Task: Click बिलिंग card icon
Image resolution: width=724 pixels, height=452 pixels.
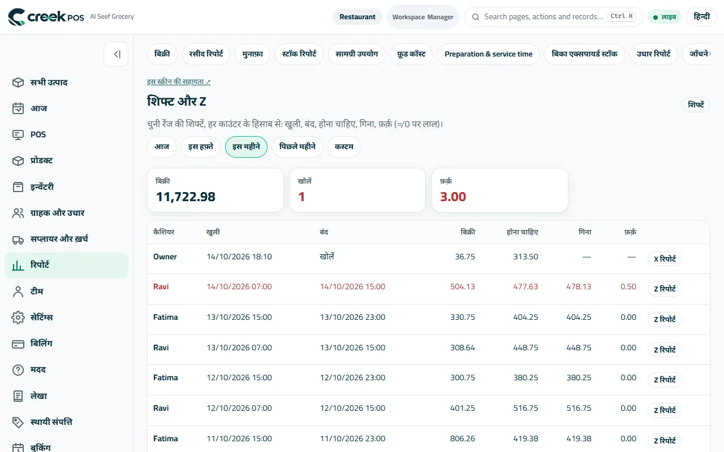Action: point(18,344)
